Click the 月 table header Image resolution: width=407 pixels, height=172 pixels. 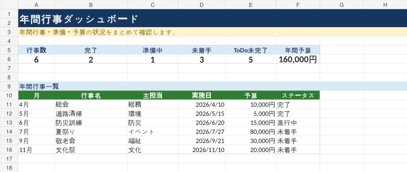(x=37, y=96)
